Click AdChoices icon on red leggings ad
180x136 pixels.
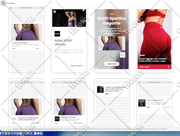(x=140, y=10)
